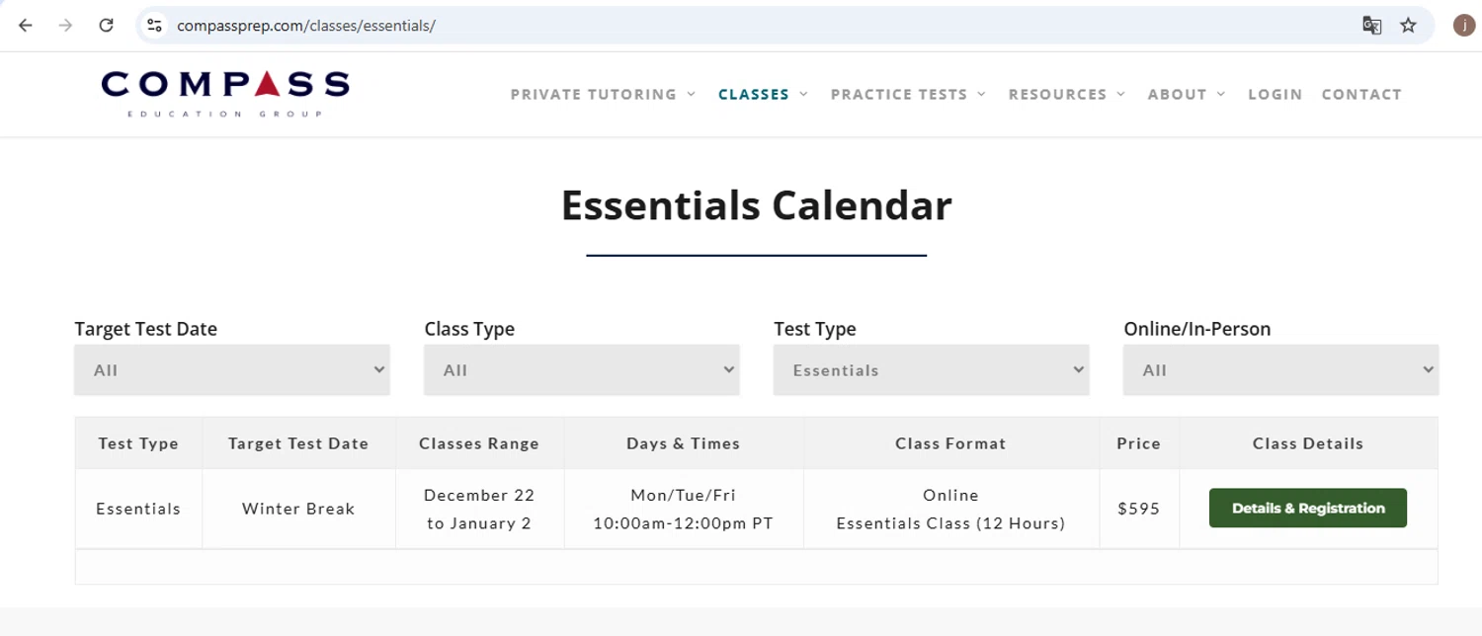Screen dimensions: 1482x636
Task: Click the translate page icon
Action: 1371,26
